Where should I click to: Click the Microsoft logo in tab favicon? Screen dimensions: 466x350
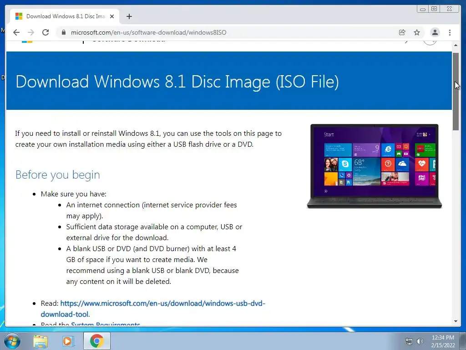[x=19, y=16]
